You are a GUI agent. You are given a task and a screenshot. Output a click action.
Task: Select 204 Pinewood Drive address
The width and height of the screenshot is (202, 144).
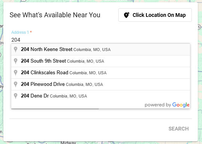tap(101, 84)
